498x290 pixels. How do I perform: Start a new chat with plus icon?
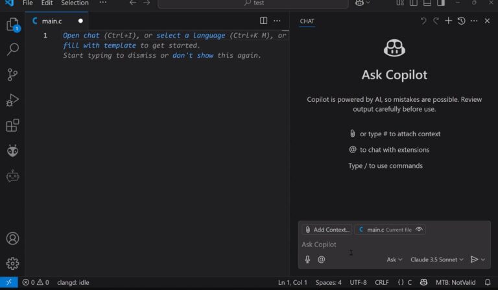pos(449,21)
